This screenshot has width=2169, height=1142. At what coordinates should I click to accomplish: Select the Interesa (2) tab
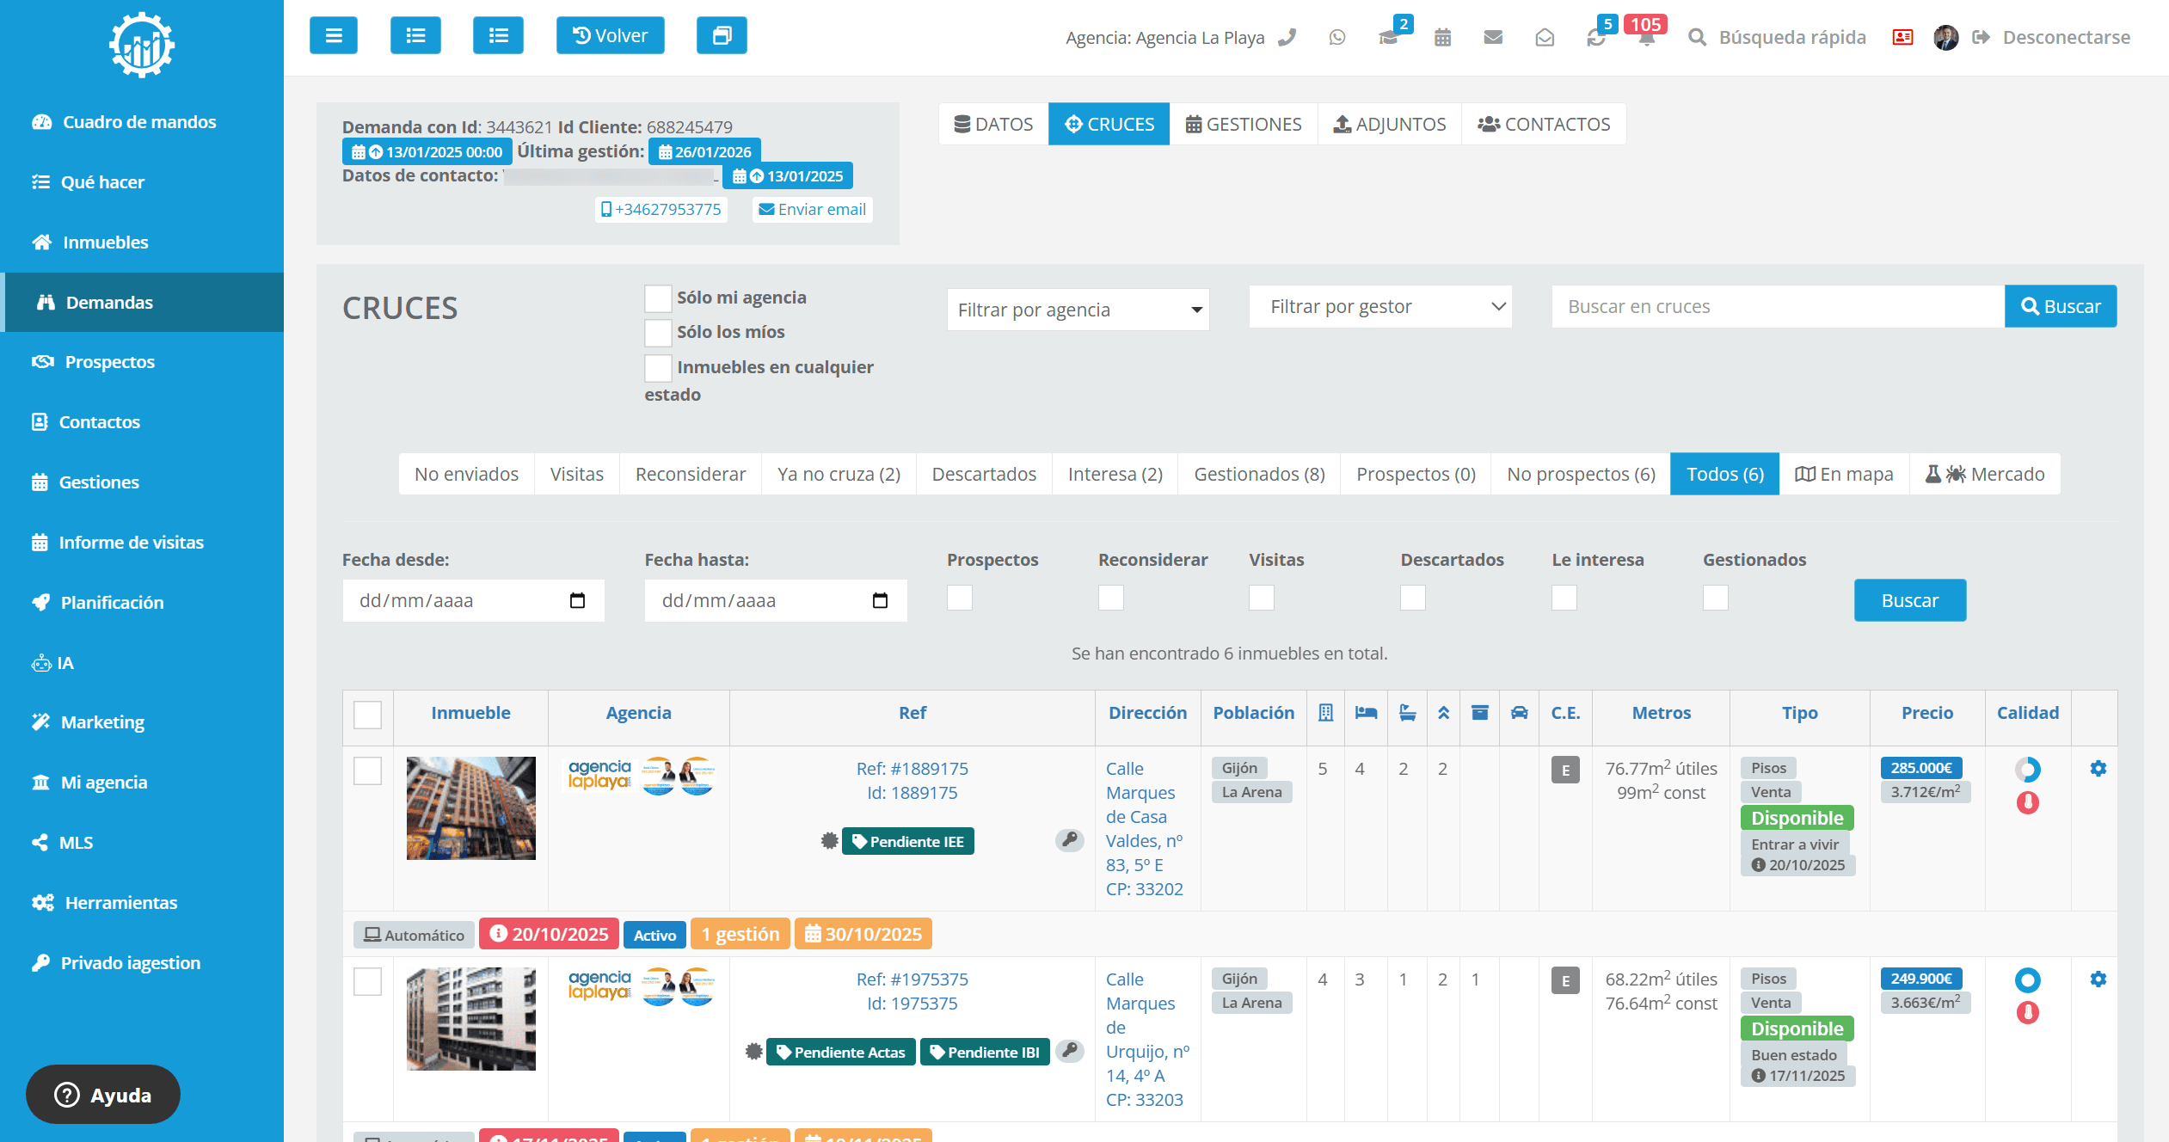(1115, 474)
